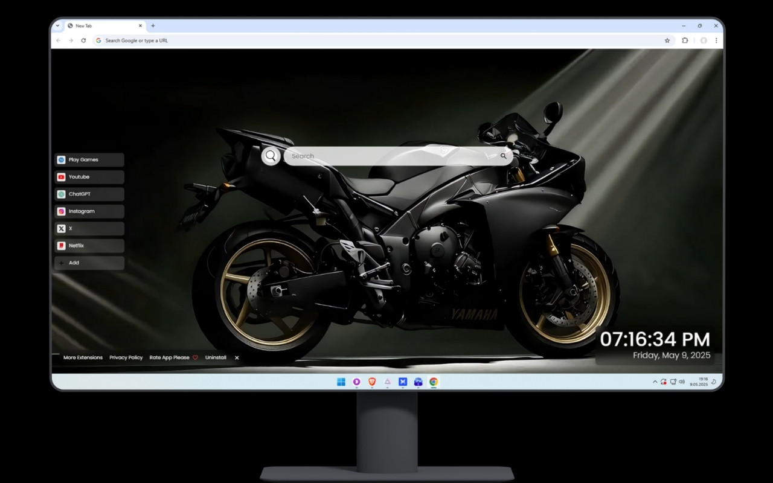Open the purple circle taskbar app
Image resolution: width=773 pixels, height=483 pixels.
[357, 382]
